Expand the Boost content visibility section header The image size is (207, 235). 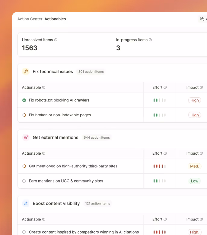coord(56,203)
